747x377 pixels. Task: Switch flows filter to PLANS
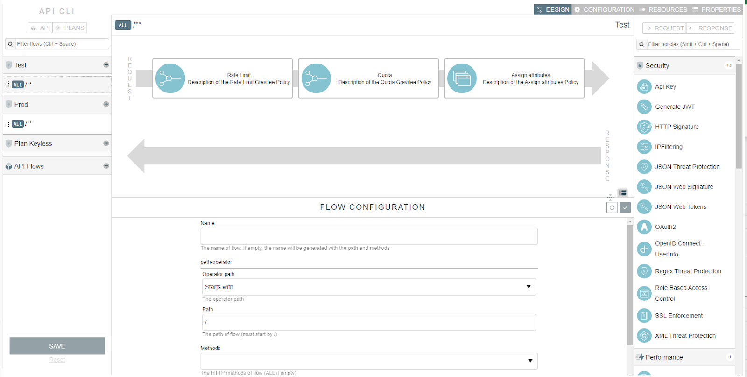70,28
